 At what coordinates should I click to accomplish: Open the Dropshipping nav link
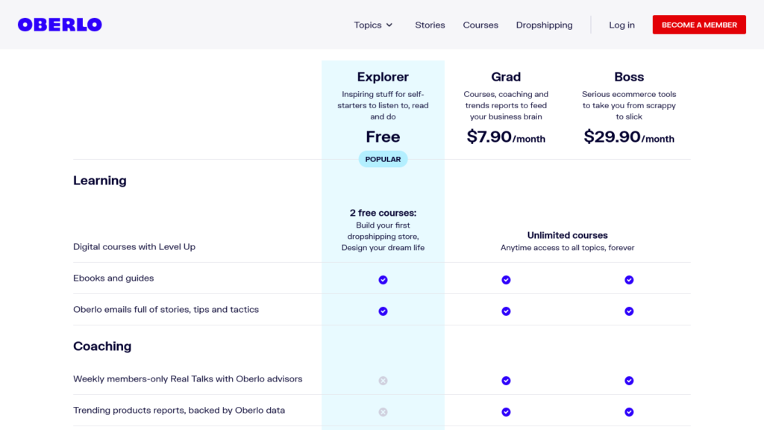point(544,25)
